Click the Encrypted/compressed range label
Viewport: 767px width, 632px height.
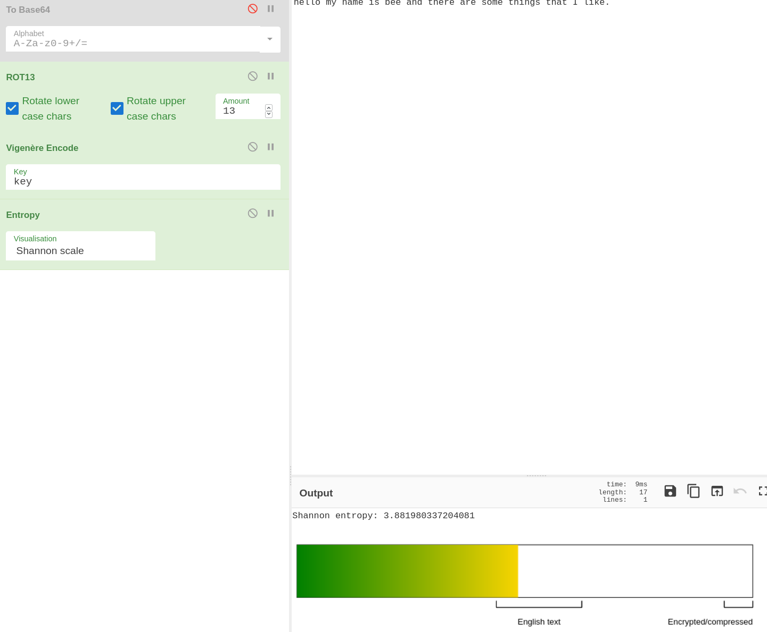(710, 622)
